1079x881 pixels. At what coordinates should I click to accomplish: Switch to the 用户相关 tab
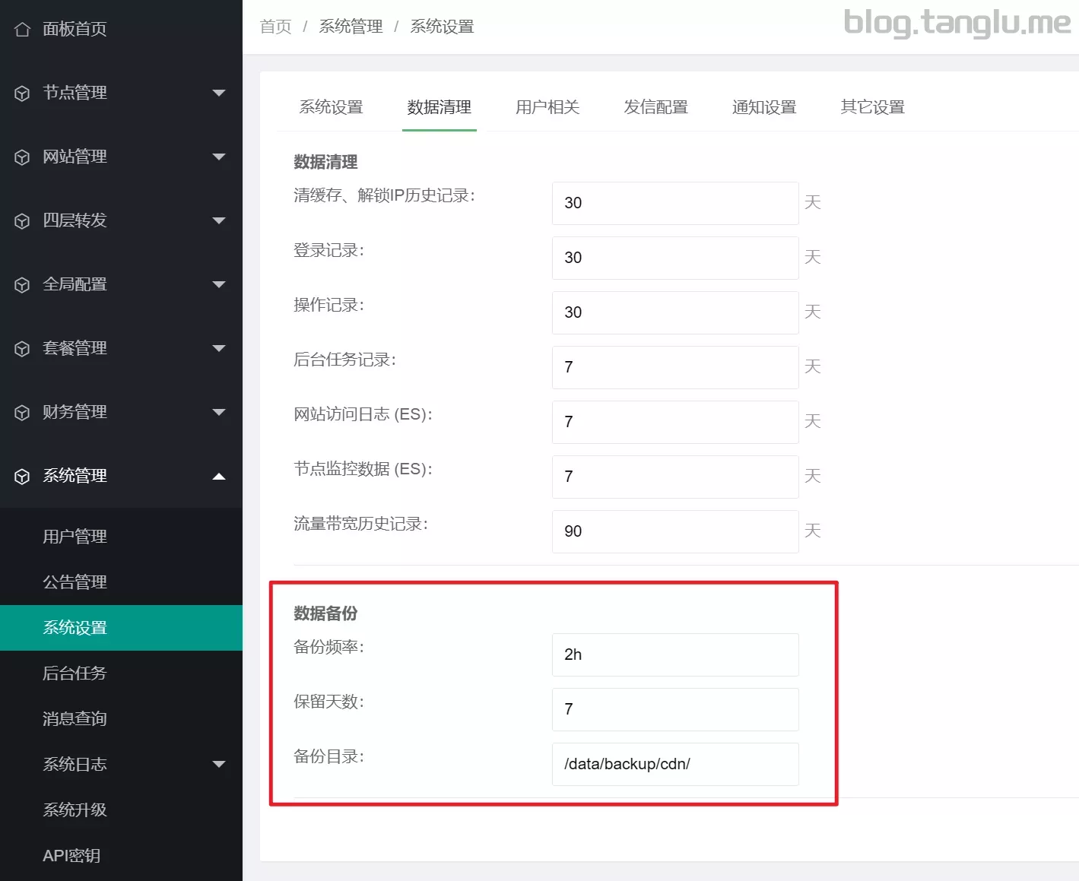click(547, 107)
